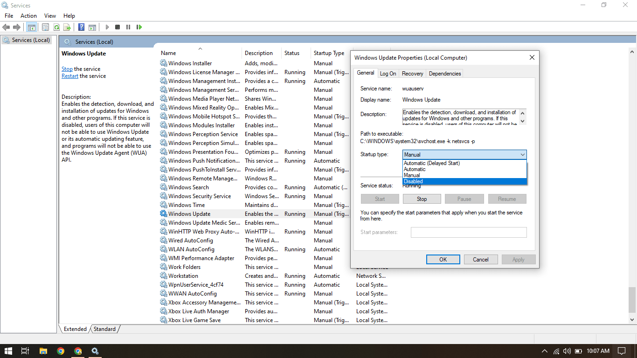Choose the Disabled startup option

(x=464, y=181)
